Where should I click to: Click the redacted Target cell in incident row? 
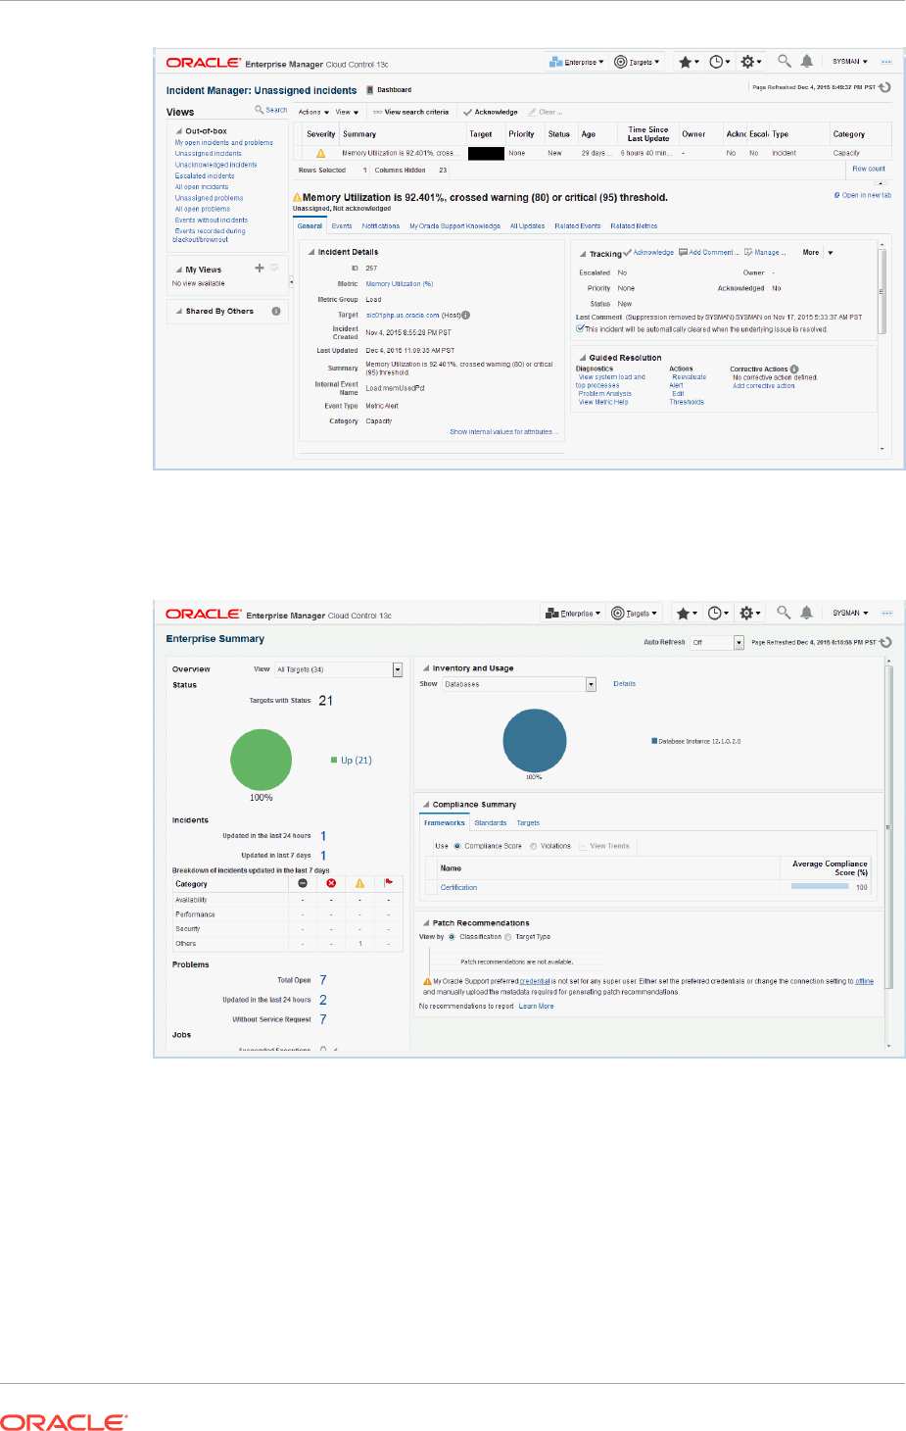tap(486, 153)
